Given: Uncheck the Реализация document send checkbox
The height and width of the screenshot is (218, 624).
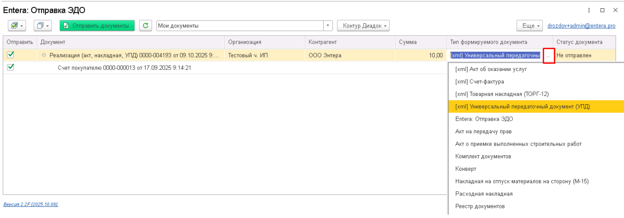Looking at the screenshot, I should coord(11,55).
